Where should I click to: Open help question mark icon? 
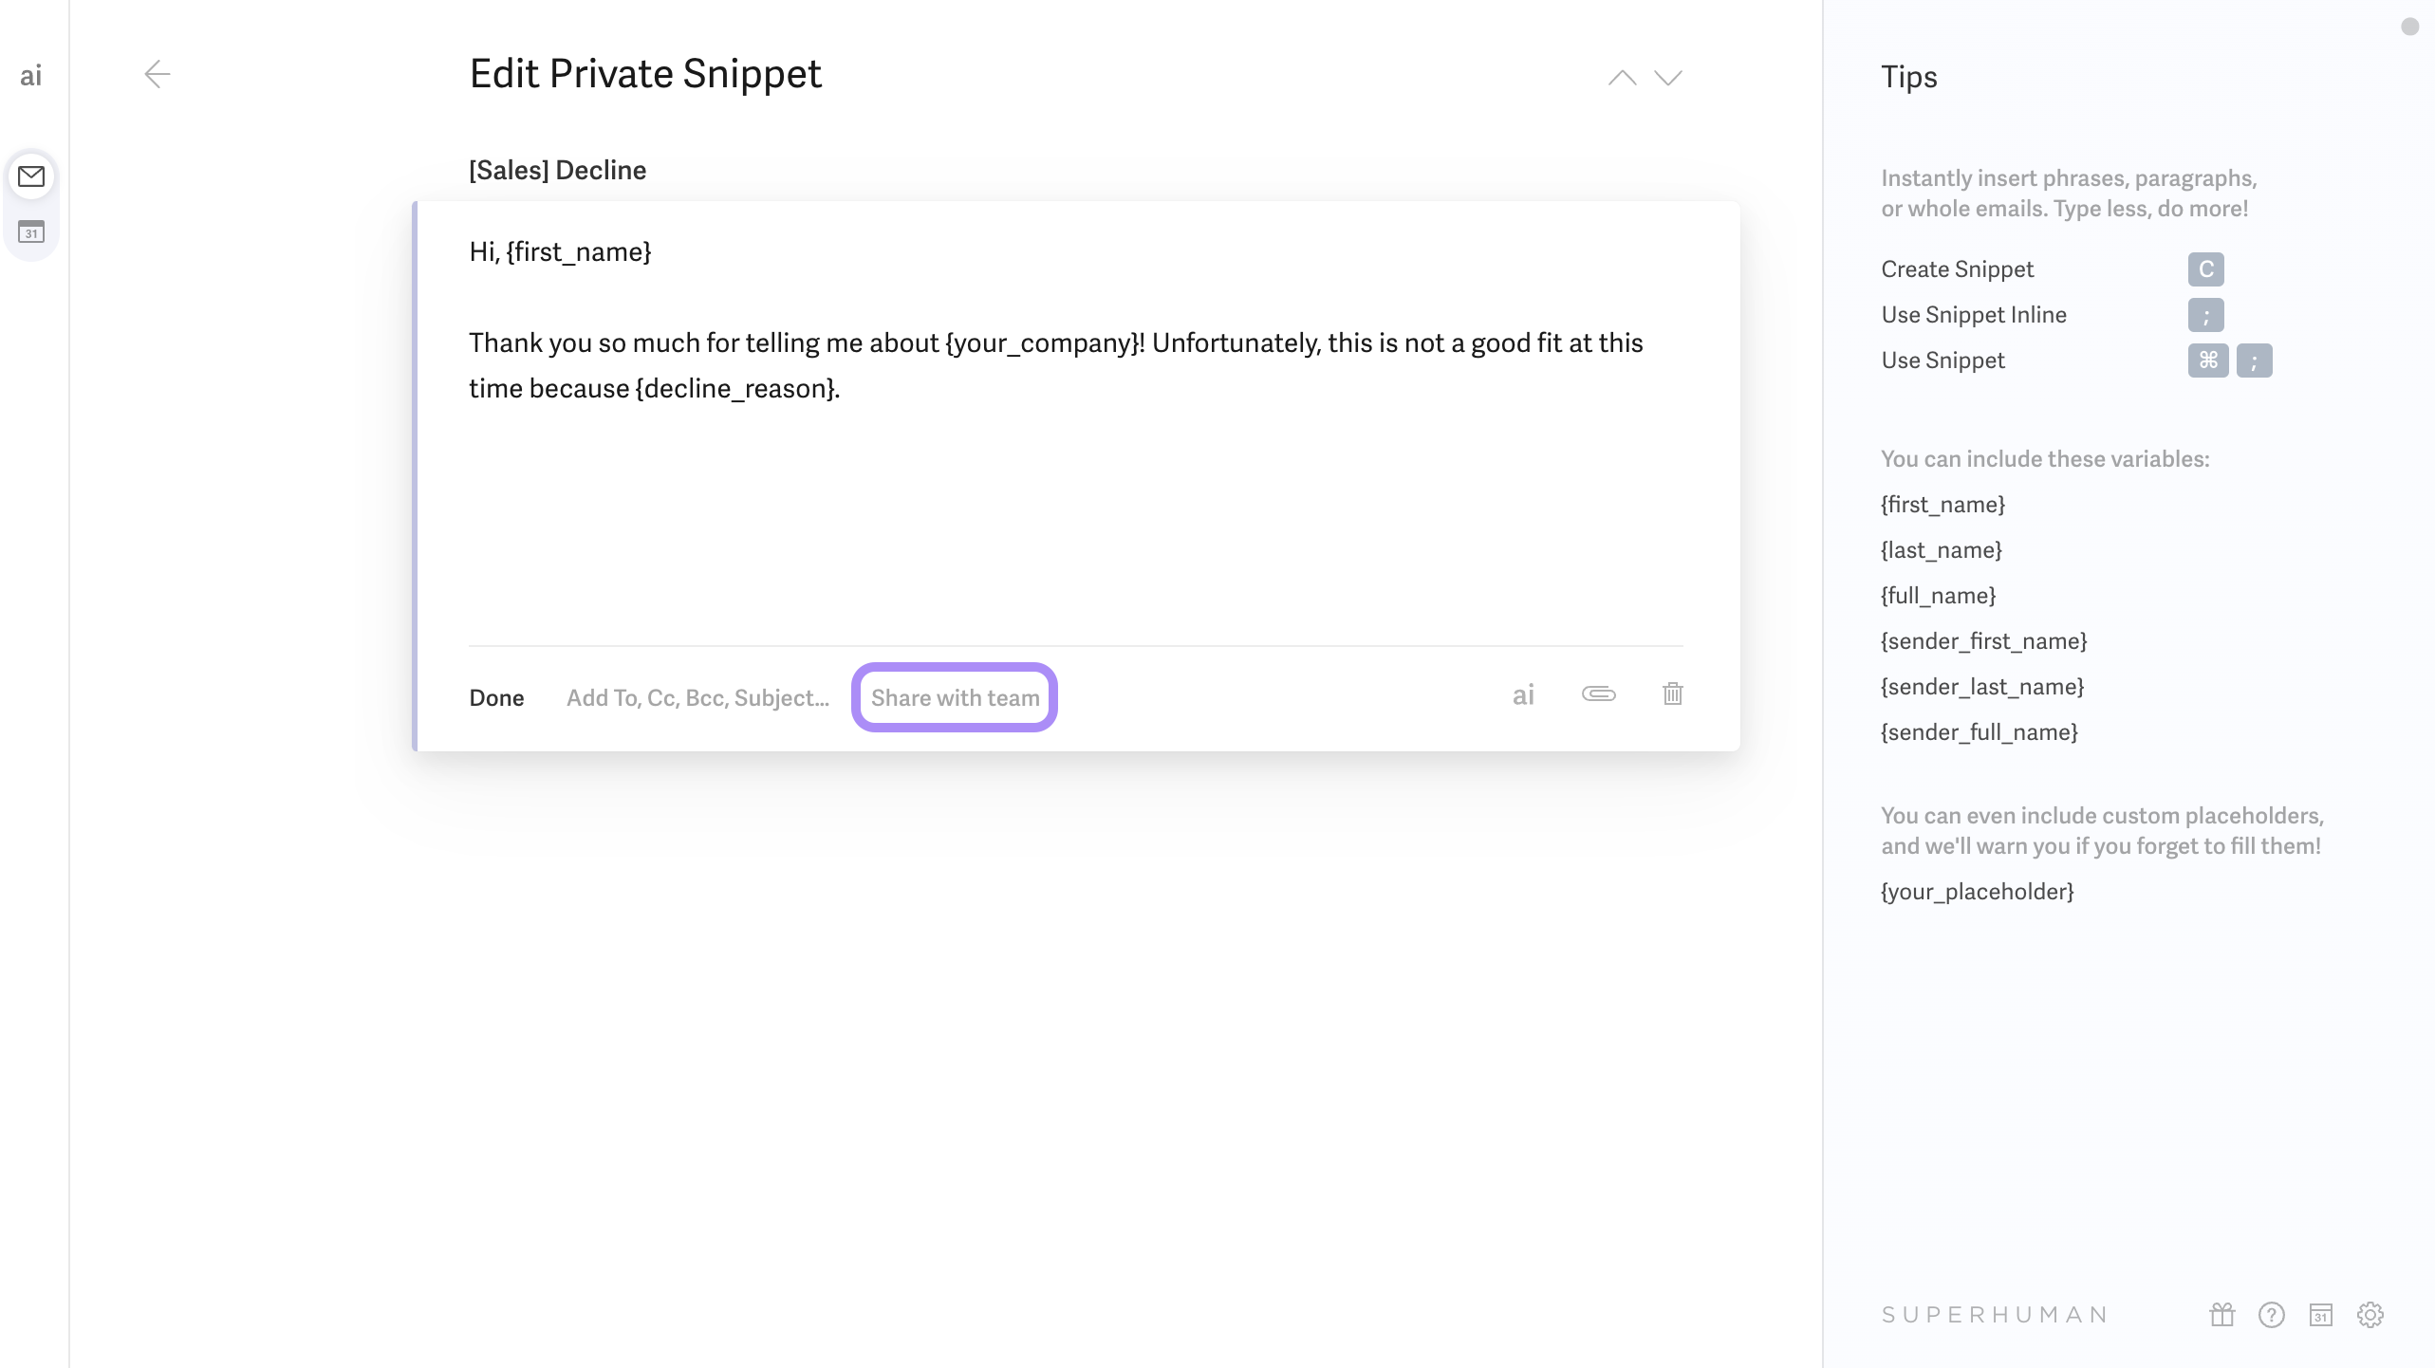[2271, 1315]
